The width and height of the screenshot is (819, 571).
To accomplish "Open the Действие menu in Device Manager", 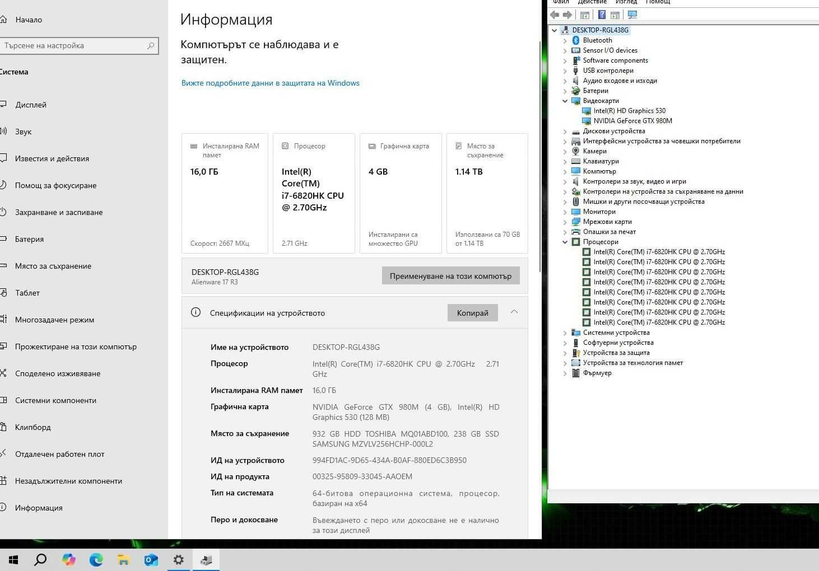I will pyautogui.click(x=592, y=2).
